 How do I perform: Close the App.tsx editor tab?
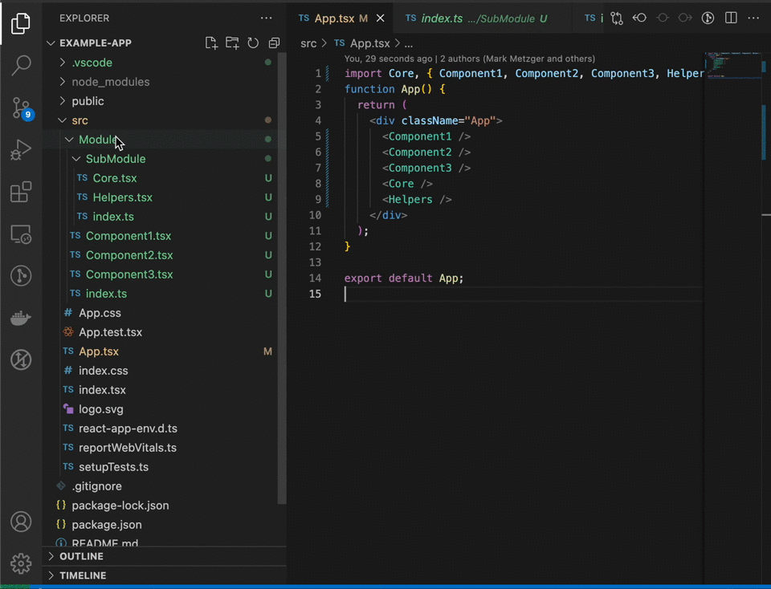click(380, 18)
